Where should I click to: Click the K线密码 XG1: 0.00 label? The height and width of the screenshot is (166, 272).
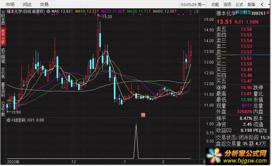coord(28,120)
